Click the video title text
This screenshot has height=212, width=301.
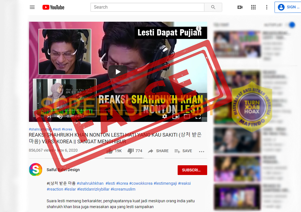115,138
